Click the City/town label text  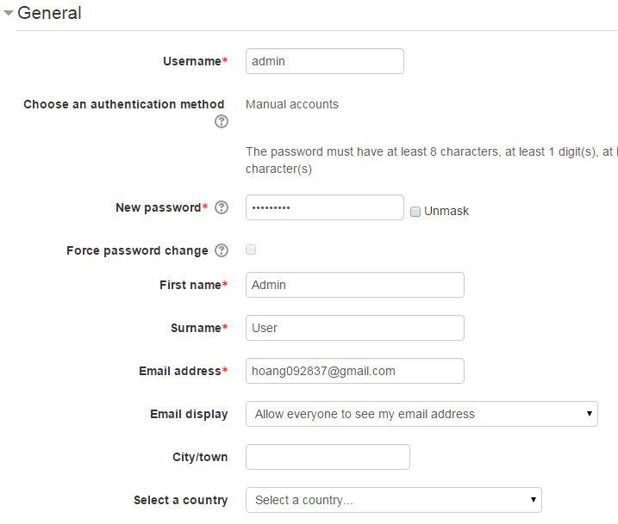click(200, 457)
